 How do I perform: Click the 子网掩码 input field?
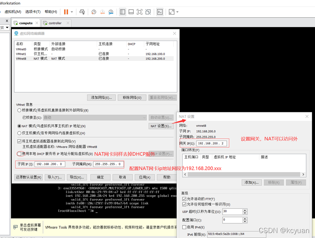click(108, 164)
